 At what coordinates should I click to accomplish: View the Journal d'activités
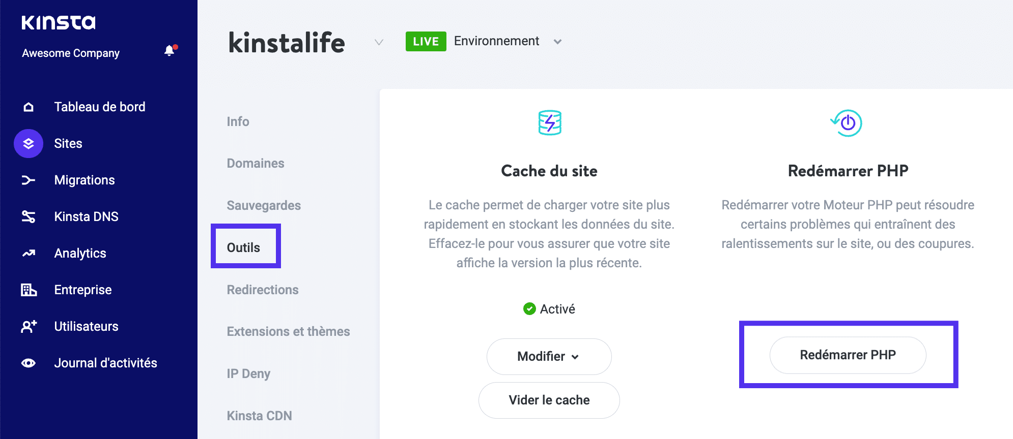105,363
